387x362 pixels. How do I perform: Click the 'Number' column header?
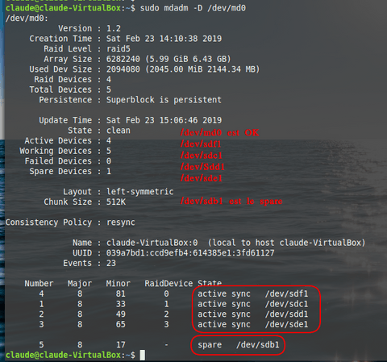(39, 284)
